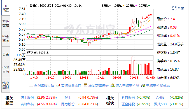The width and height of the screenshot is (189, 109).
Task: Click the 全屏 text link
Action: [181, 8]
